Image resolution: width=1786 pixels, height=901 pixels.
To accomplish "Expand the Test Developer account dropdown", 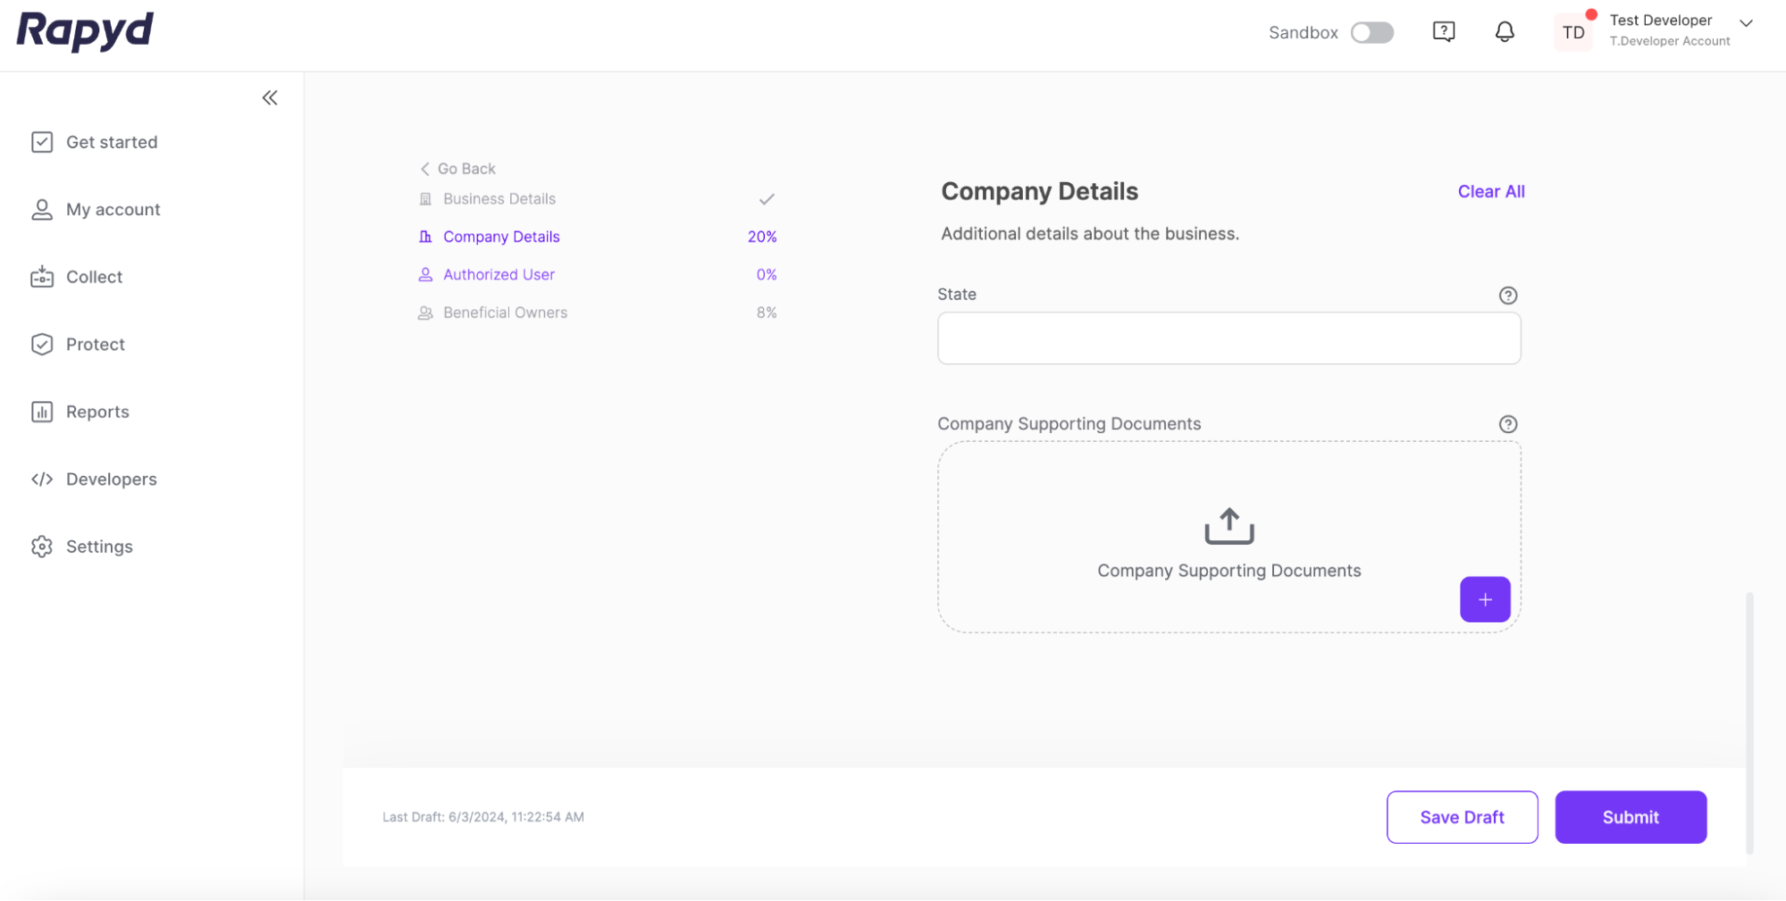I will point(1746,23).
